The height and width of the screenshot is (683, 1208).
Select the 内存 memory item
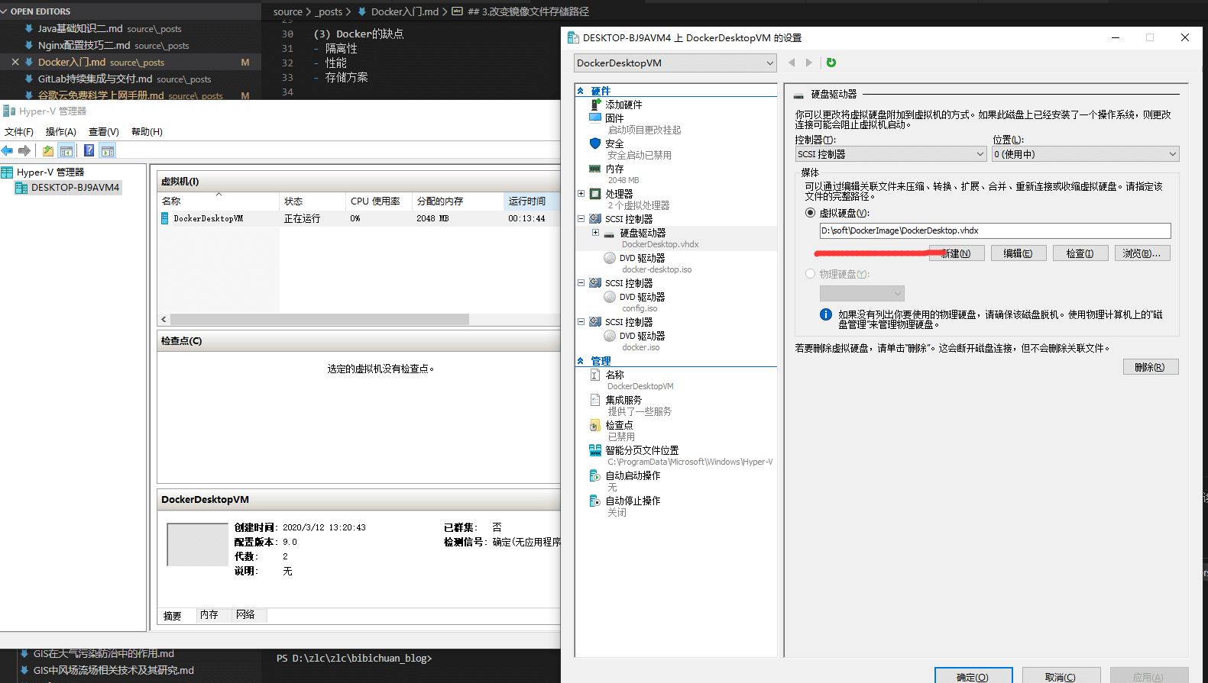[614, 169]
